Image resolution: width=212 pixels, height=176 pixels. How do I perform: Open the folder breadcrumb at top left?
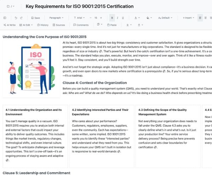[x=11, y=6]
